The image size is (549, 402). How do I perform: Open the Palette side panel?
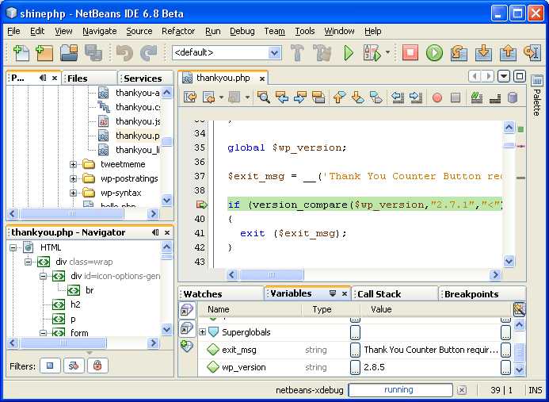coord(537,95)
